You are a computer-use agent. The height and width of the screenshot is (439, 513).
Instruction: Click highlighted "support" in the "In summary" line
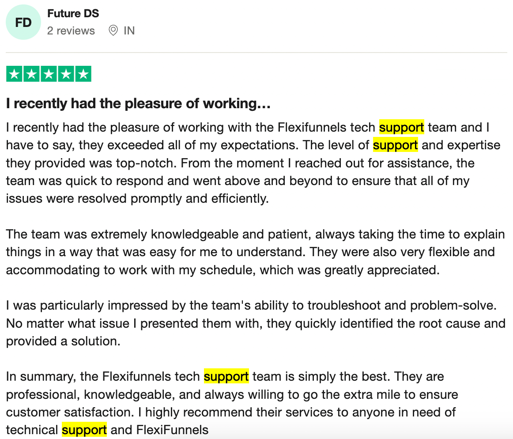click(226, 377)
